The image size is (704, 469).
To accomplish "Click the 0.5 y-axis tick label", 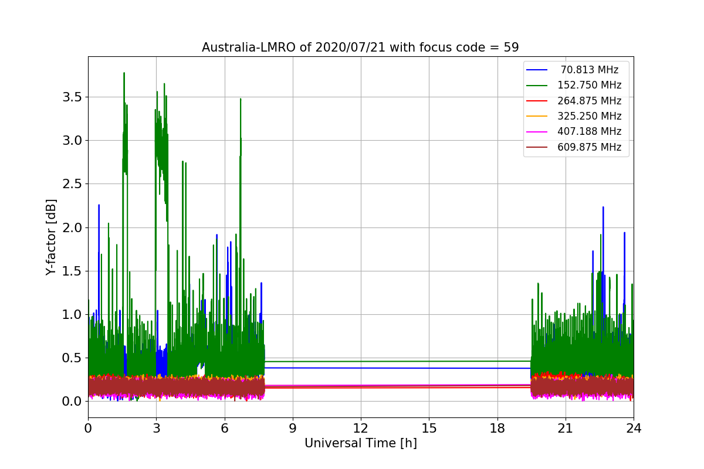I will click(72, 358).
